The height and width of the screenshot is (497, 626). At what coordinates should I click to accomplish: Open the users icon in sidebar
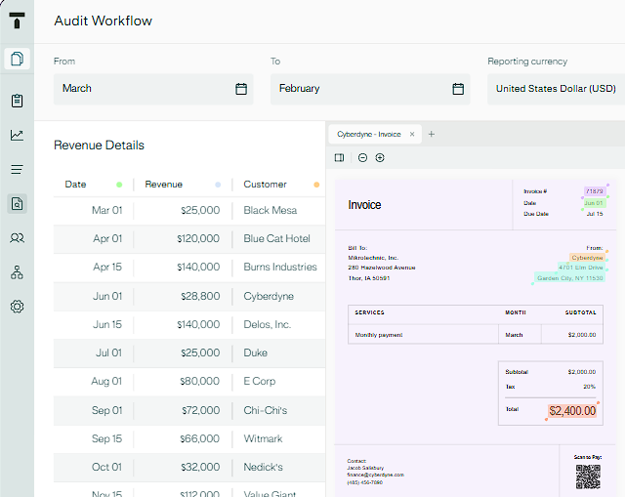(x=17, y=238)
